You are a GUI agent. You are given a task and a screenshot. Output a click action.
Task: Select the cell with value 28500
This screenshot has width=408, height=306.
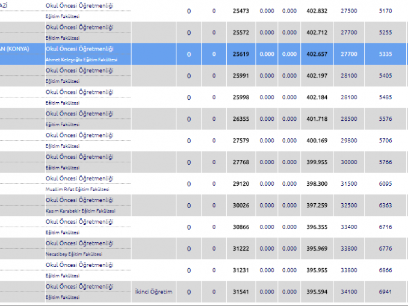pyautogui.click(x=348, y=119)
